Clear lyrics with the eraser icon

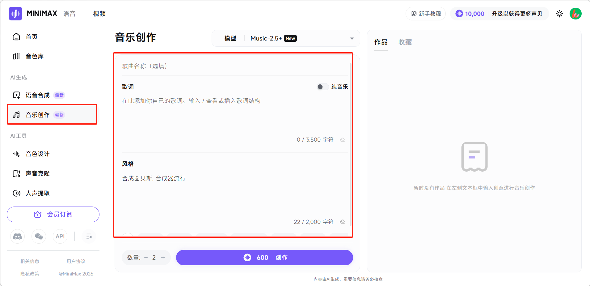click(x=342, y=140)
